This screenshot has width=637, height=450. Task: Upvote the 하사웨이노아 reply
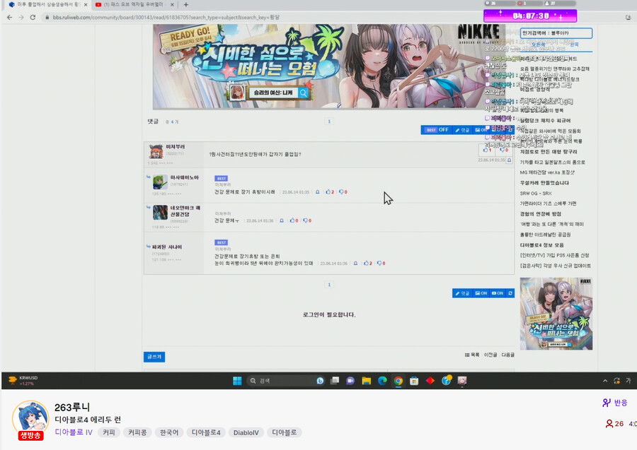pos(330,192)
